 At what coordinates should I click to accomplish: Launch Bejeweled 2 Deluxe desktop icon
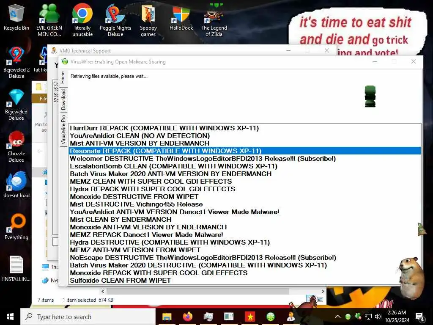point(16,63)
